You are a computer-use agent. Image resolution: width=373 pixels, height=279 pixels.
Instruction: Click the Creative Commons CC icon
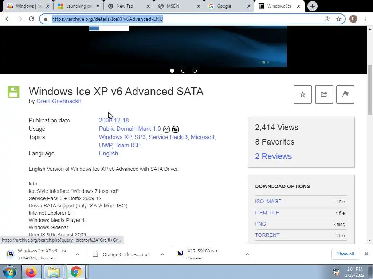pos(166,129)
